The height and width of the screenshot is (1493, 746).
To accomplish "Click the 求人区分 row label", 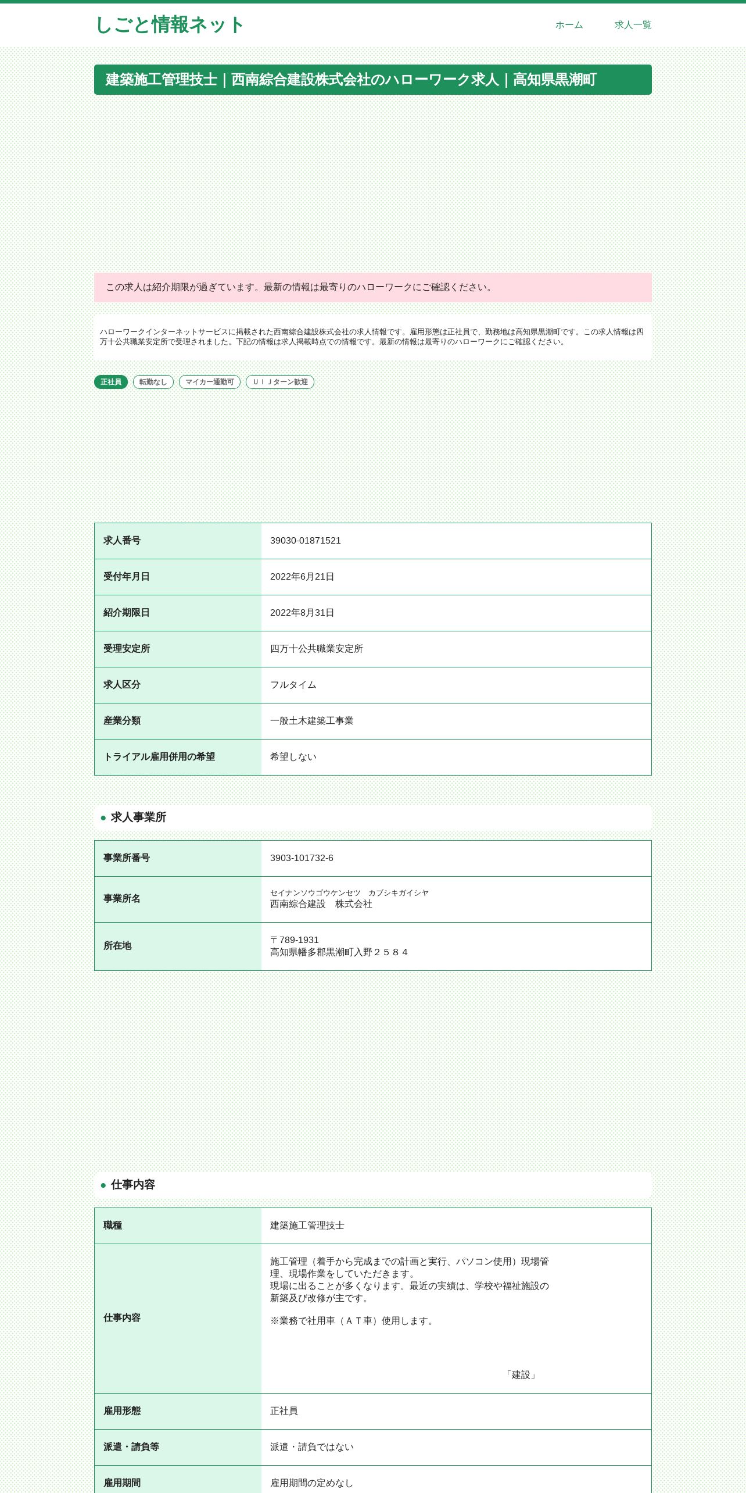I will (x=122, y=685).
